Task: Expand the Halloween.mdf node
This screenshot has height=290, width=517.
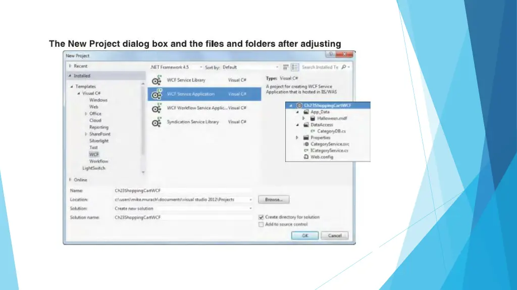Action: tap(303, 118)
